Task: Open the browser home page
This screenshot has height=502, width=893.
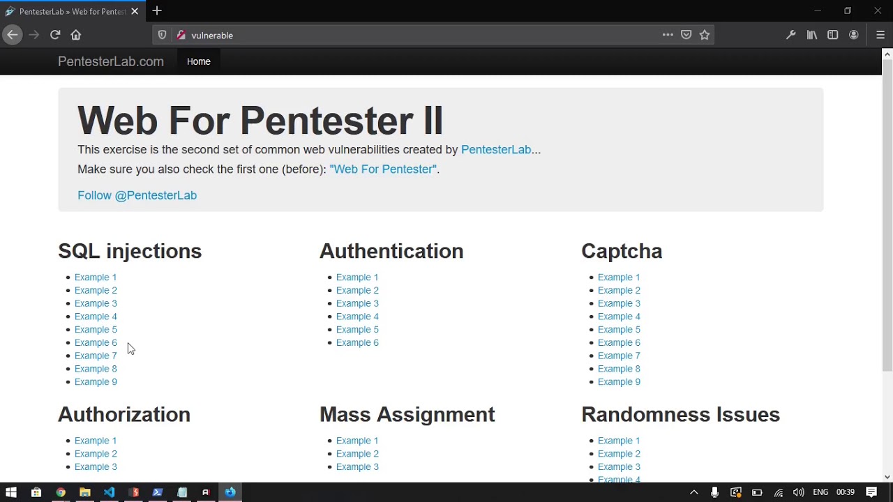Action: coord(76,35)
